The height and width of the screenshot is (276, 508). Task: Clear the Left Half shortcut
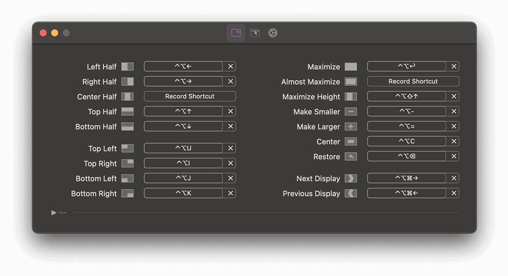230,67
